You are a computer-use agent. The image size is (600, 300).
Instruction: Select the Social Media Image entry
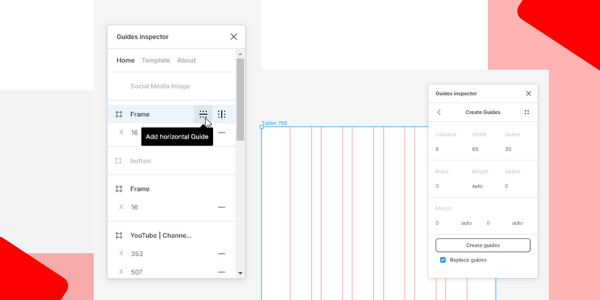(x=160, y=86)
